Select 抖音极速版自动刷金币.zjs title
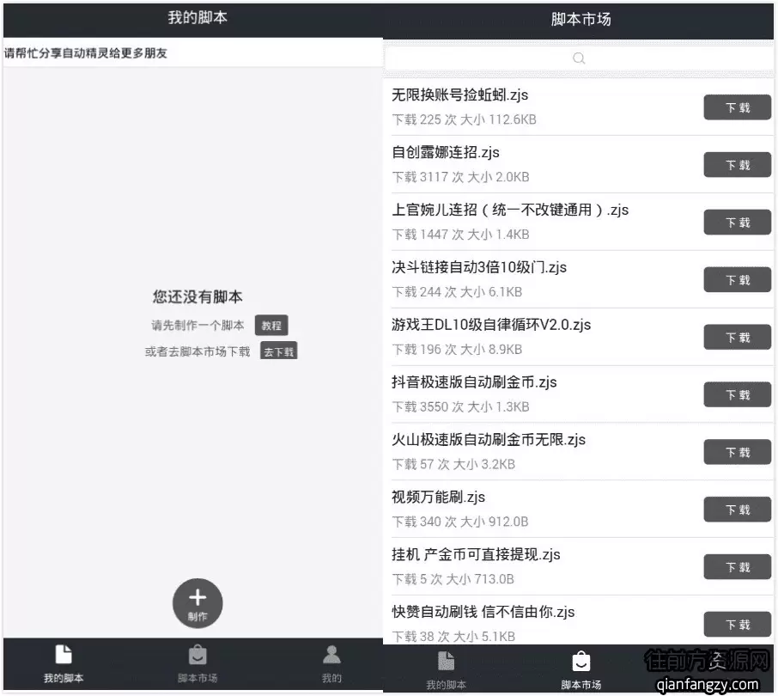Screen dimensions: 778x696 click(474, 382)
